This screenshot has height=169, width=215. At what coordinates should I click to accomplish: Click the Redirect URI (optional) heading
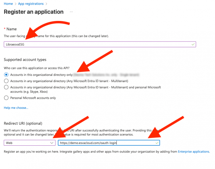(x=23, y=123)
